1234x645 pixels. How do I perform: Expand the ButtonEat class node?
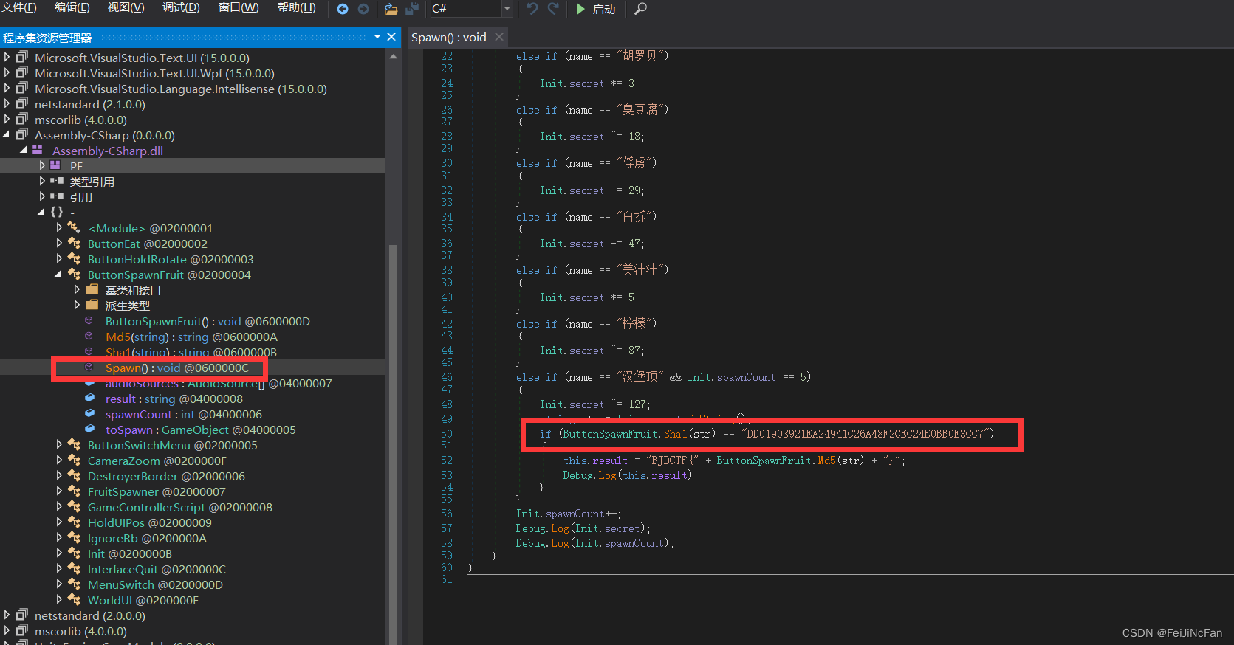tap(59, 243)
